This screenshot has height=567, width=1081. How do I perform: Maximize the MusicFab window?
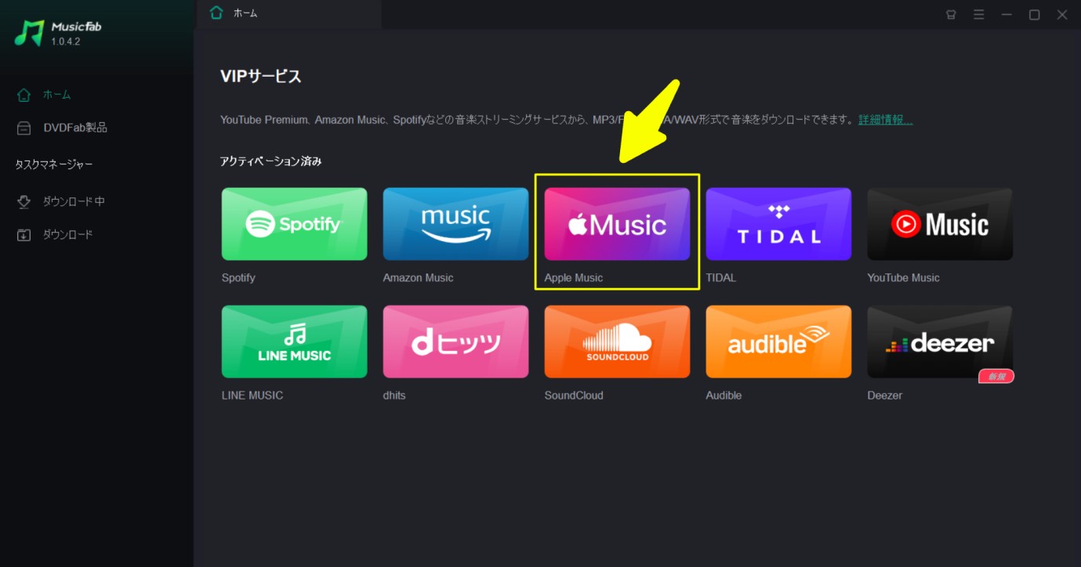(x=1034, y=14)
